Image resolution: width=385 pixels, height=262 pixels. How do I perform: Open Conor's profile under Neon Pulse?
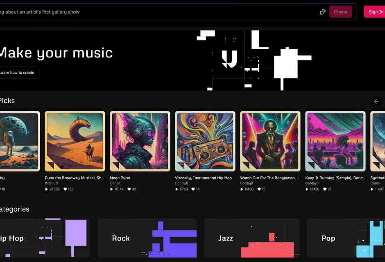(x=115, y=183)
